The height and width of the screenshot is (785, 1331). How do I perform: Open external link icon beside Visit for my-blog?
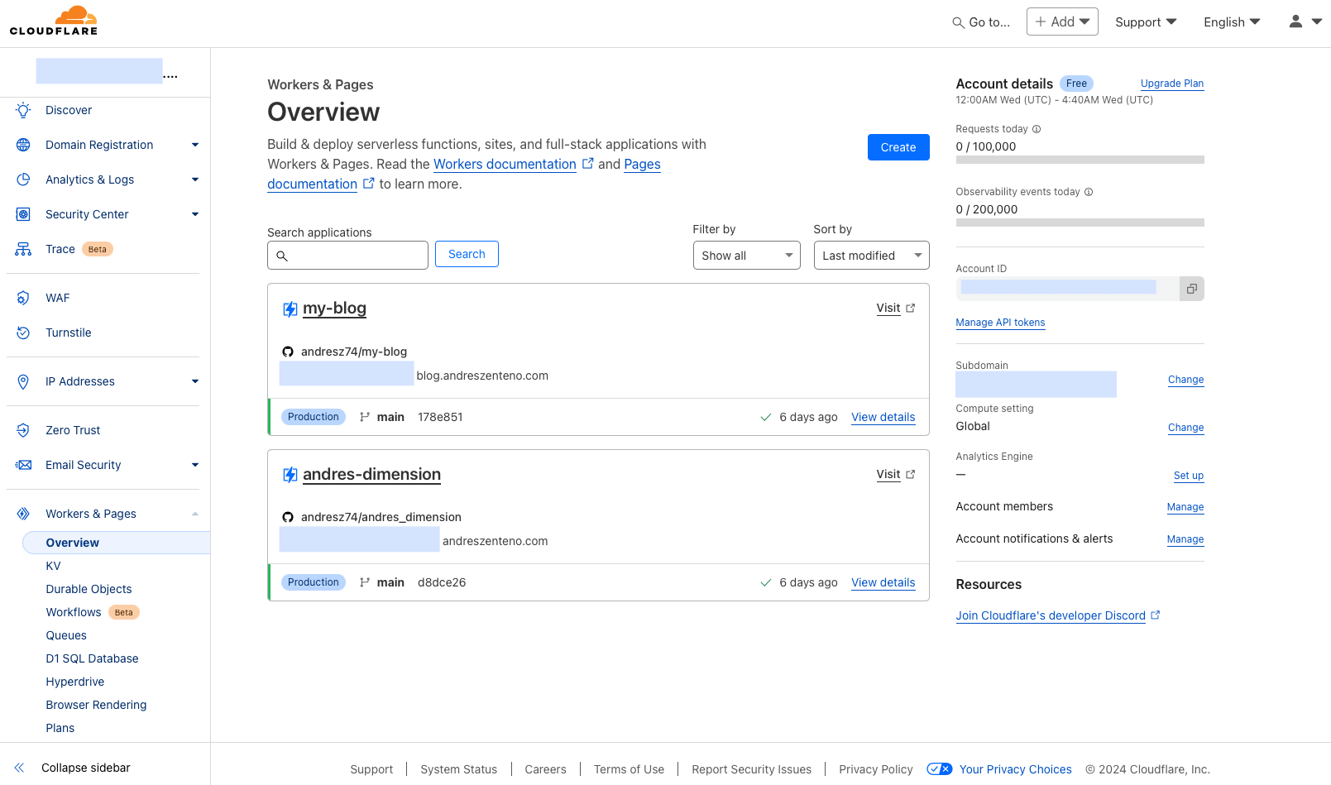pyautogui.click(x=909, y=307)
